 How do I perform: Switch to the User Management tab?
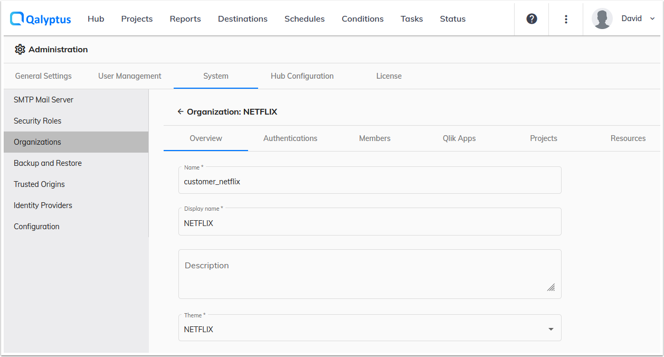point(129,76)
